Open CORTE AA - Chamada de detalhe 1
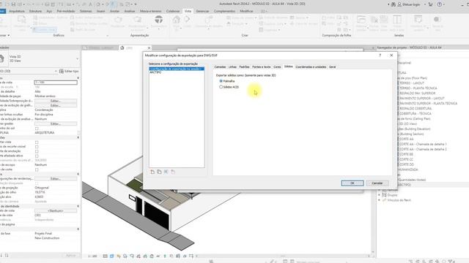The width and height of the screenshot is (469, 263). click(423, 144)
